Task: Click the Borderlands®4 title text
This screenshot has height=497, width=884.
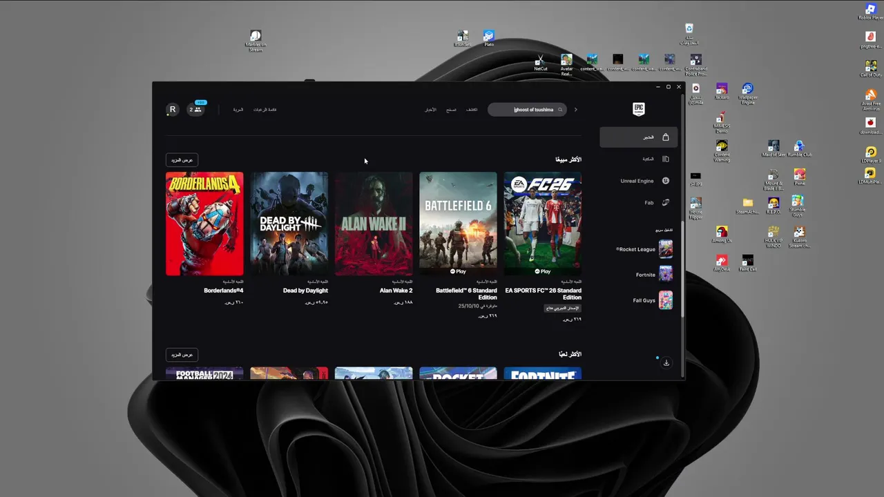Action: point(224,291)
